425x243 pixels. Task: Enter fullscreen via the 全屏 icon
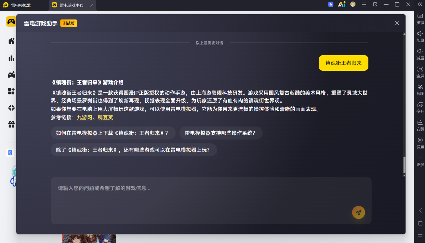(x=420, y=72)
